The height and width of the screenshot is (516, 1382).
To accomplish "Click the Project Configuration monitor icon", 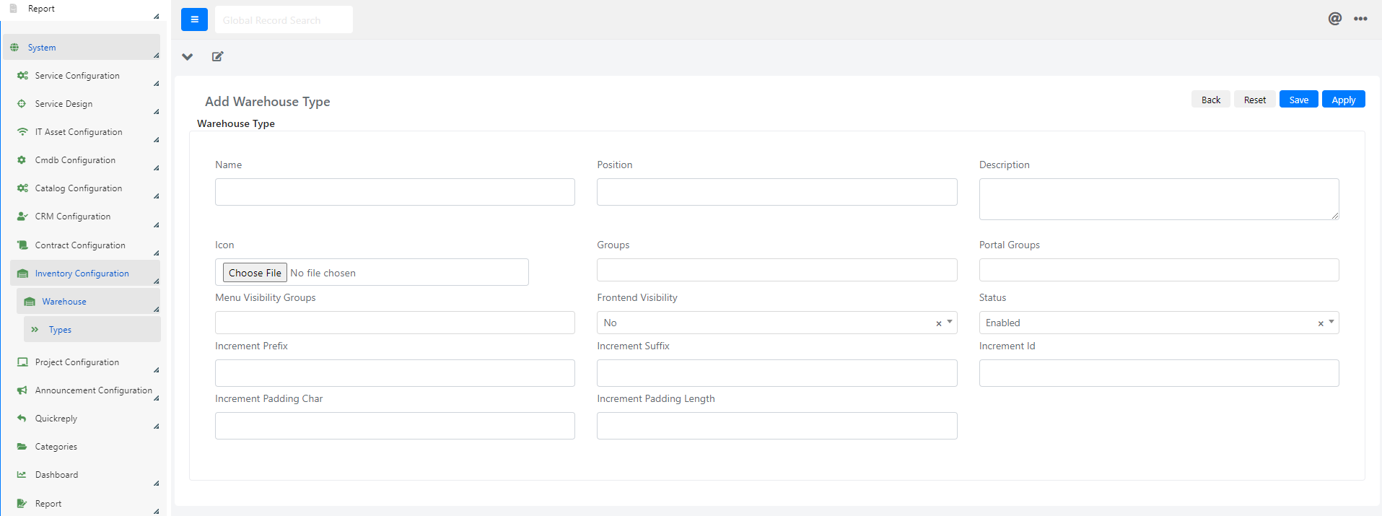I will point(22,362).
